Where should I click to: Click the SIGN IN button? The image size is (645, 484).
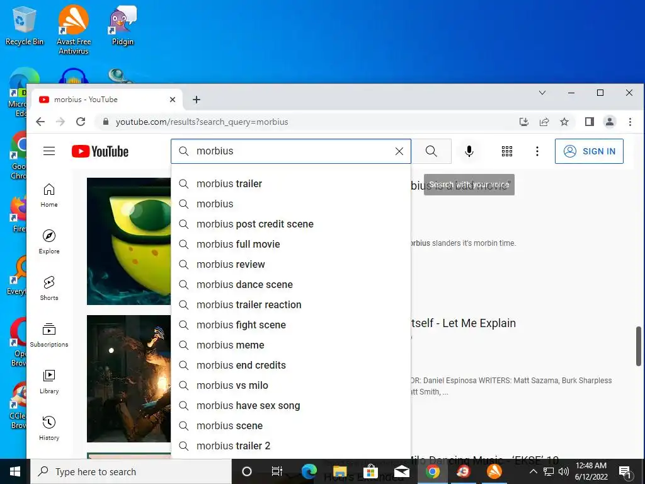(589, 151)
